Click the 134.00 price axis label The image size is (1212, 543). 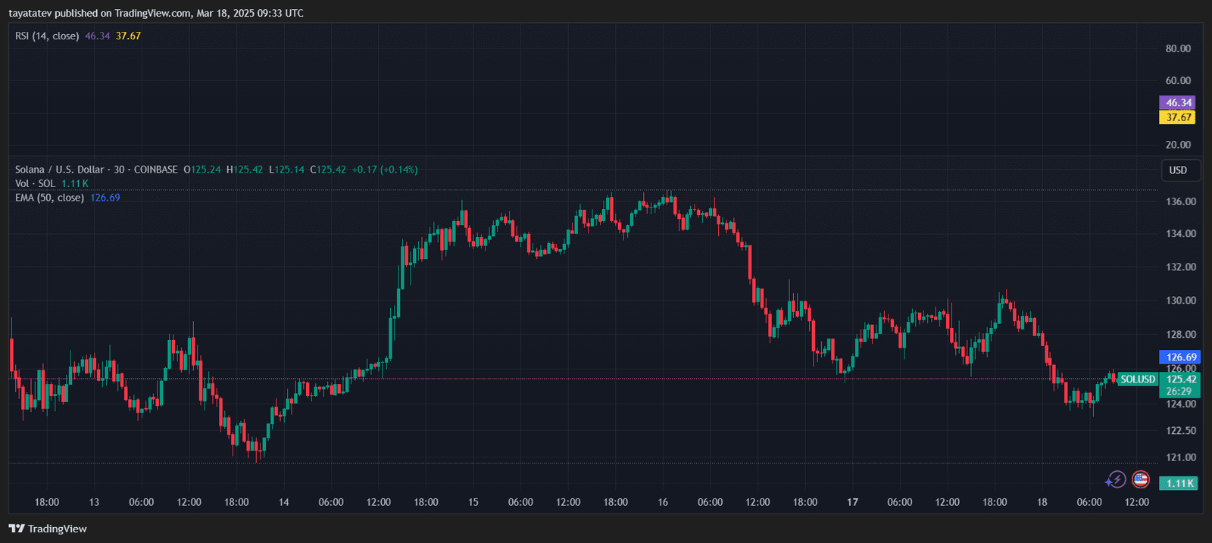[1181, 233]
